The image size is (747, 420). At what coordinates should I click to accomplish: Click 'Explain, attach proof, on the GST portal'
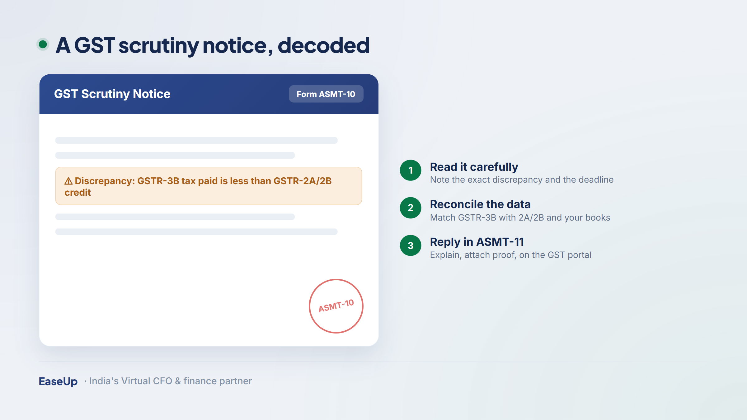[510, 255]
